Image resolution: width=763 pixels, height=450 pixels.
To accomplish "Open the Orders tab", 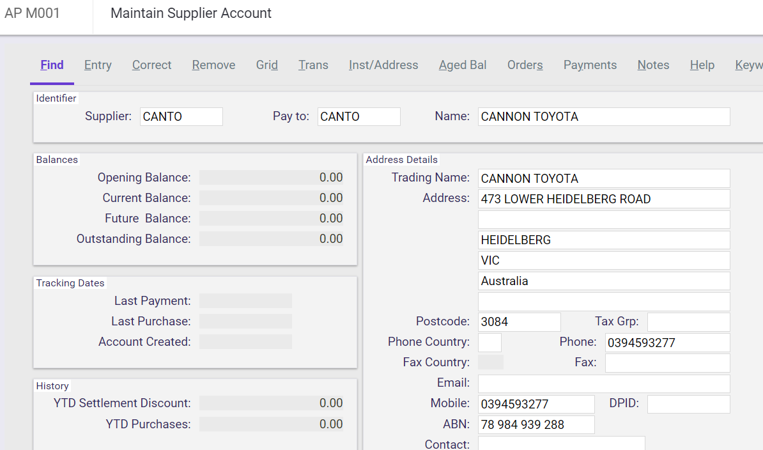I will 525,65.
